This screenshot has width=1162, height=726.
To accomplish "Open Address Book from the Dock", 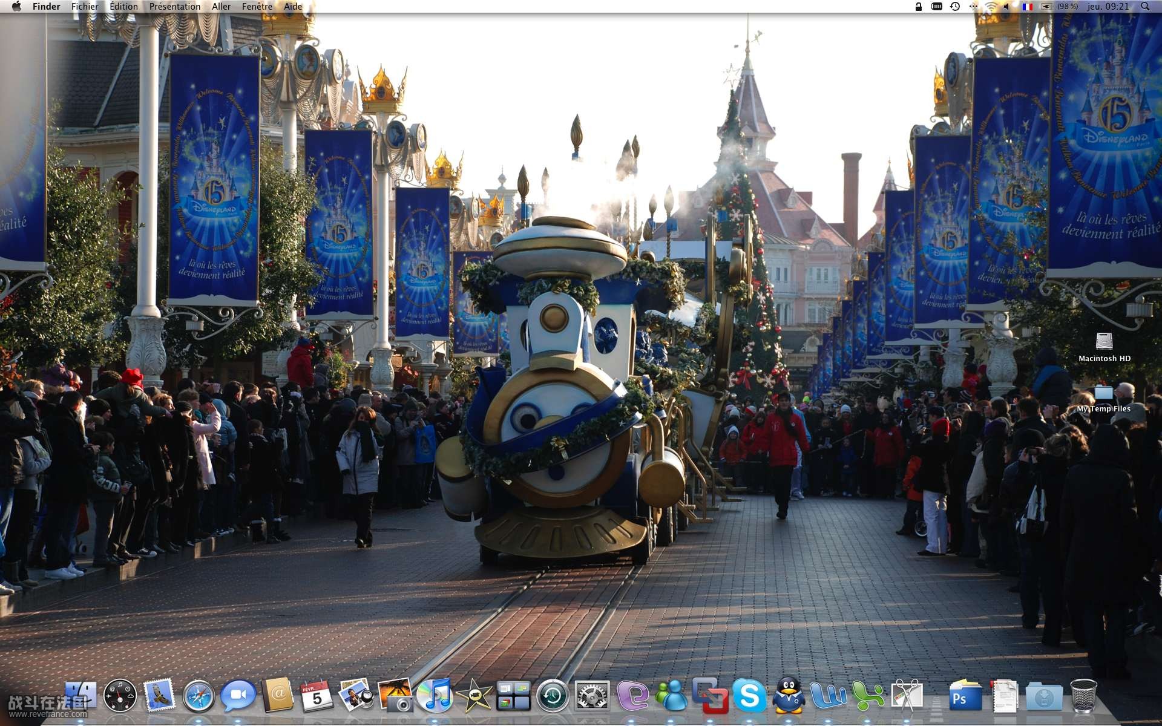I will [278, 696].
